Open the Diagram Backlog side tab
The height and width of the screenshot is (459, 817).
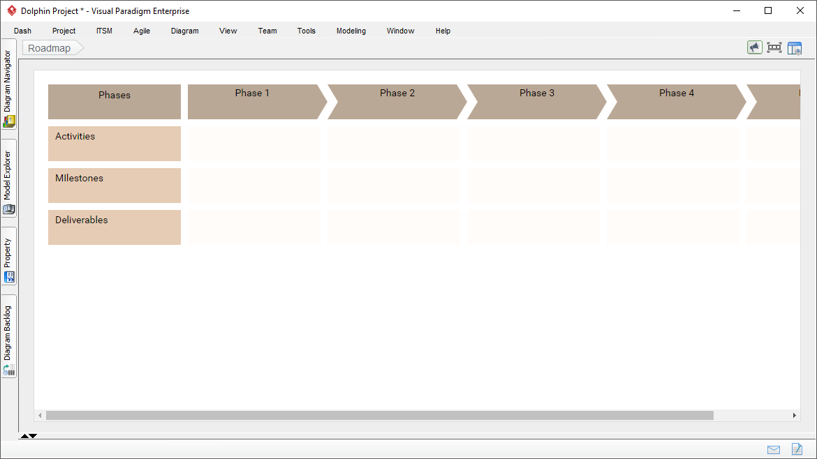tap(8, 337)
